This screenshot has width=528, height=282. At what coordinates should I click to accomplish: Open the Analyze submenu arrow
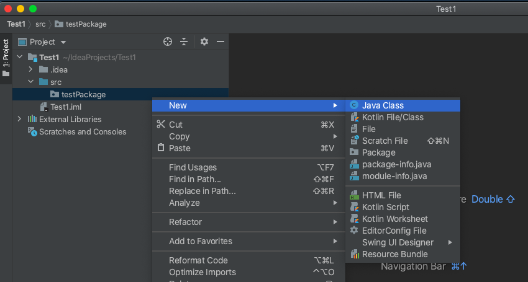pyautogui.click(x=335, y=203)
